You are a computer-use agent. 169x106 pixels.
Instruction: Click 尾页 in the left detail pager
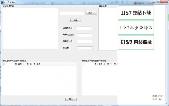click(x=38, y=64)
